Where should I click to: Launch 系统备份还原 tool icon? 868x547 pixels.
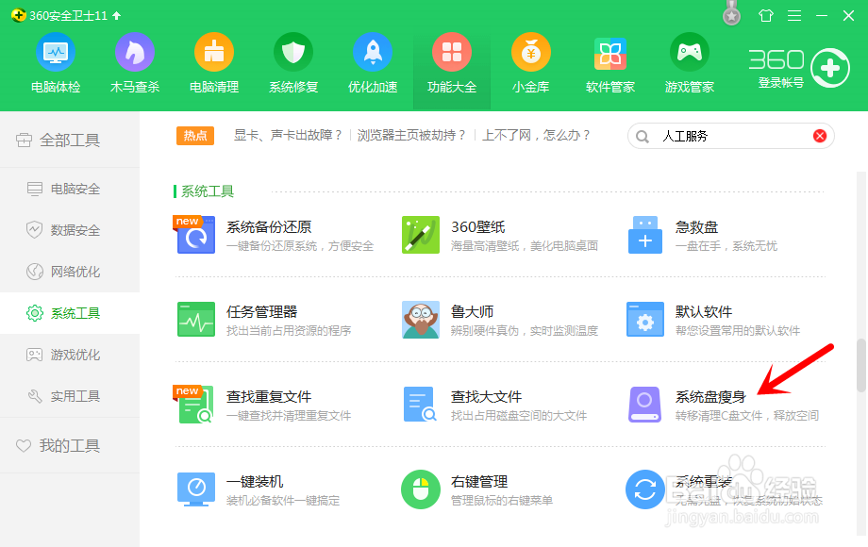[x=195, y=235]
